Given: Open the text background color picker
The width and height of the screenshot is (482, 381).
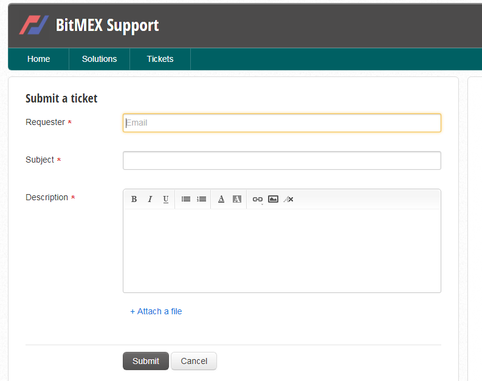Looking at the screenshot, I should (x=236, y=200).
